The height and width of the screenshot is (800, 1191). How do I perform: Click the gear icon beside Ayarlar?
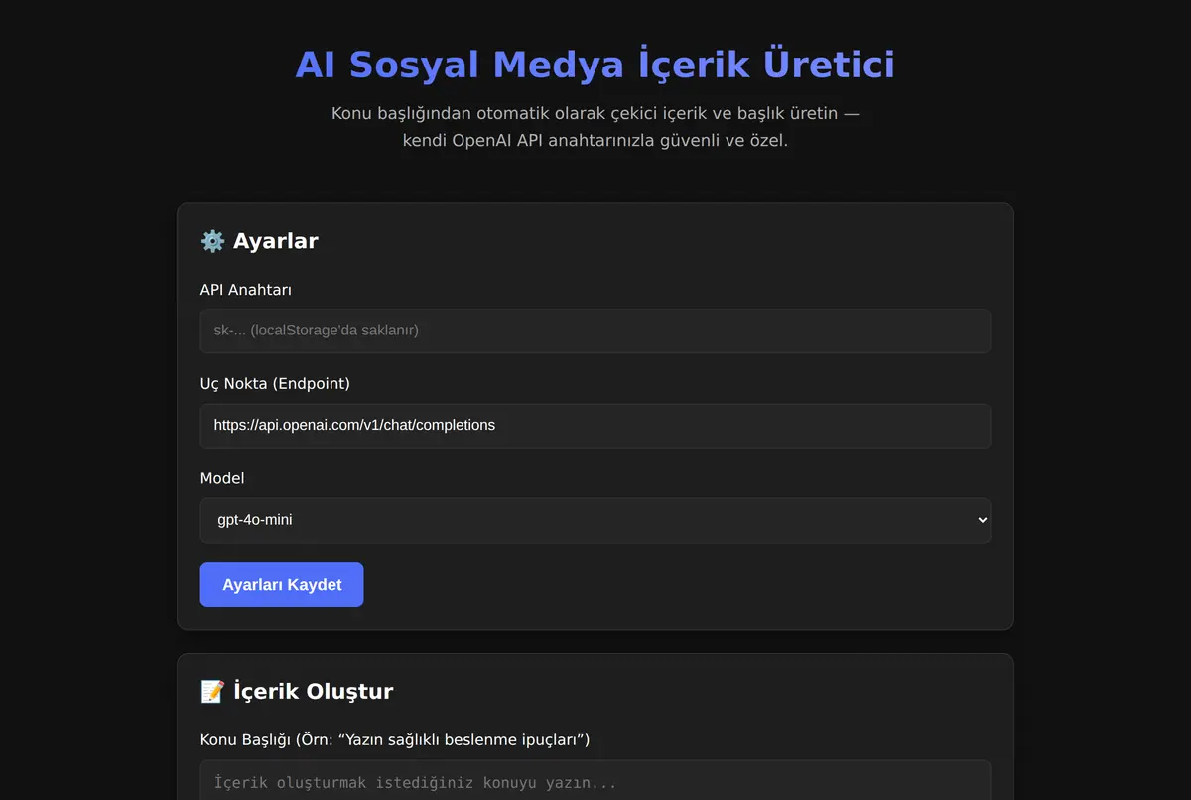tap(212, 241)
